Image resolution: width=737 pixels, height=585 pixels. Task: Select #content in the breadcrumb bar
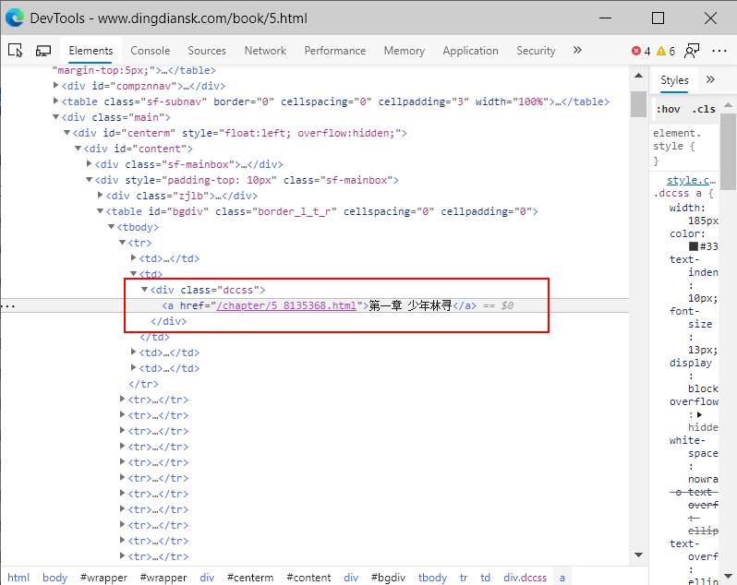click(x=308, y=577)
